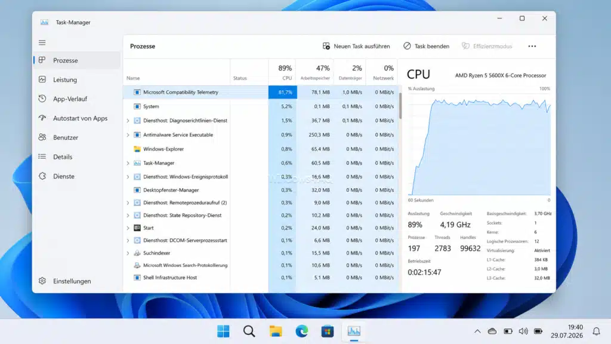
Task: Expand Diensthost: Windows-Ereignisprotokoll row
Action: 128,177
